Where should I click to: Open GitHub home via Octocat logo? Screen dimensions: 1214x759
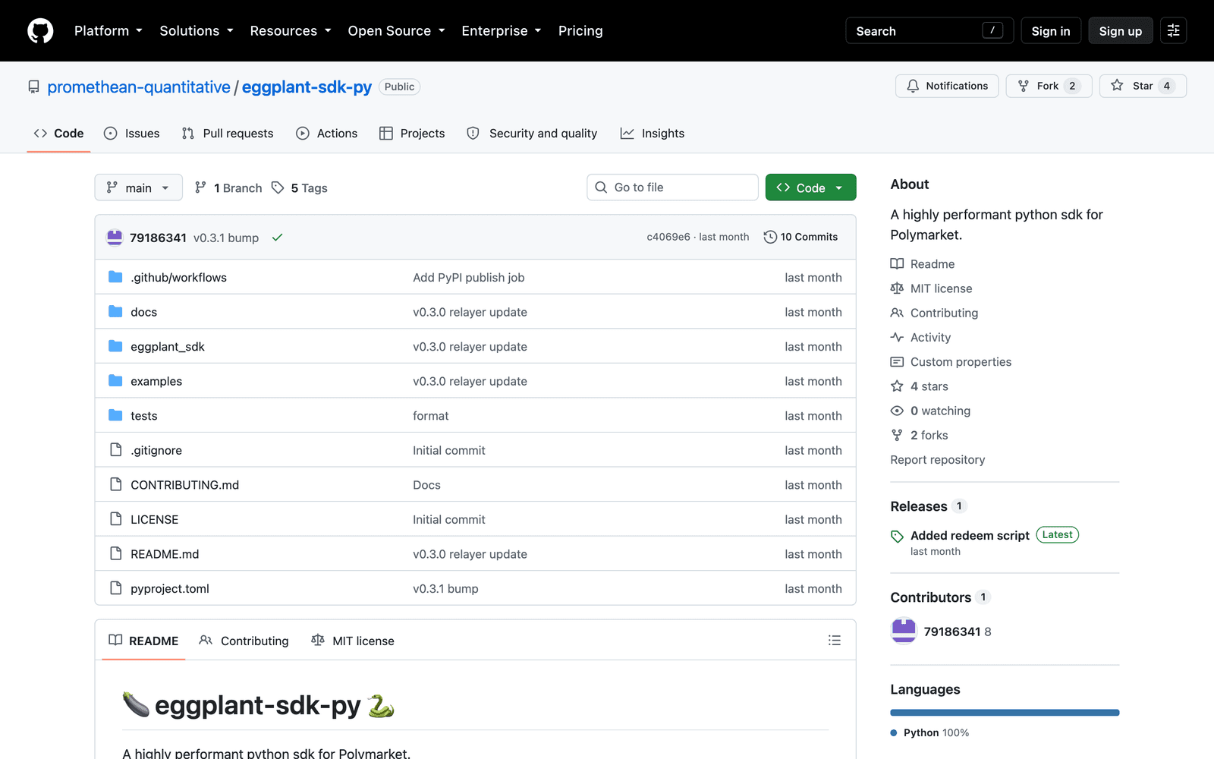(40, 31)
